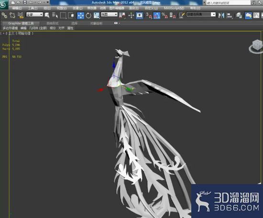The height and width of the screenshot is (218, 263).
Task: Undo the last action
Action: 31,2
